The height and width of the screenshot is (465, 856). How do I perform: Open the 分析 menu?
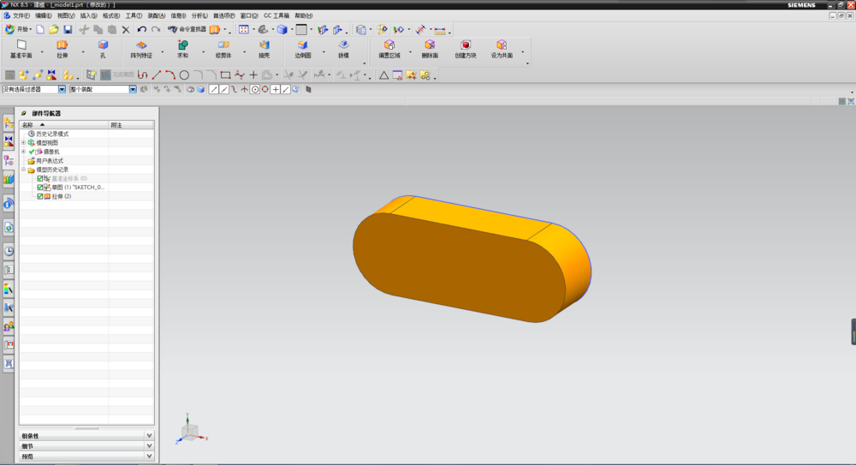[198, 15]
